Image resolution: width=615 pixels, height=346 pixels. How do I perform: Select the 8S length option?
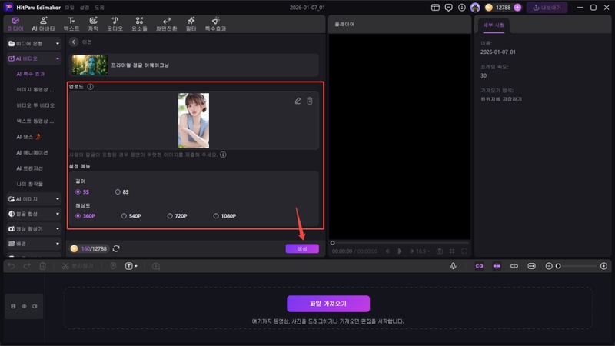[x=121, y=191]
